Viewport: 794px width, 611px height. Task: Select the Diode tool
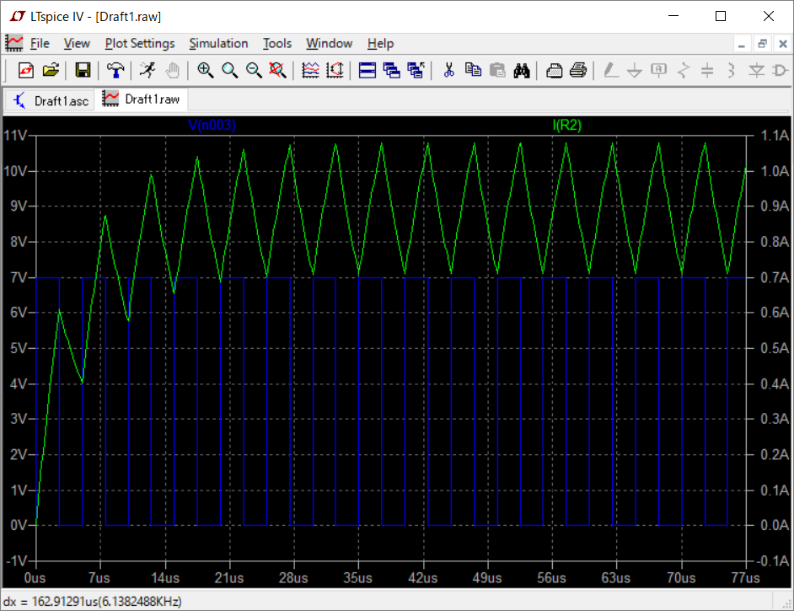click(757, 70)
